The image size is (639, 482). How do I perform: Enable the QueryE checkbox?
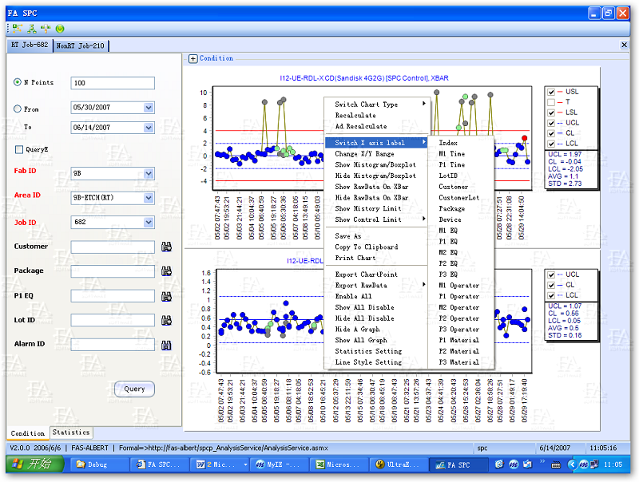click(18, 149)
